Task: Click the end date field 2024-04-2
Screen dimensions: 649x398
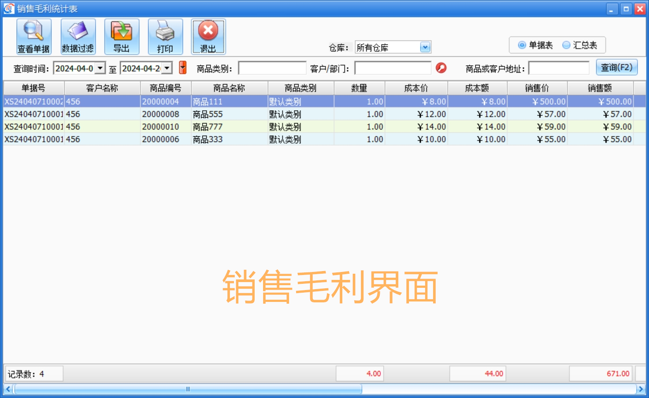Action: click(x=141, y=68)
